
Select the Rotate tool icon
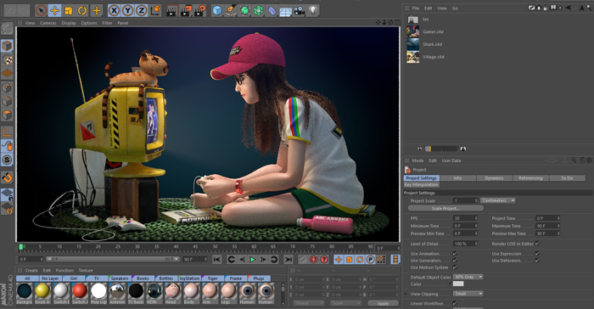tap(82, 11)
